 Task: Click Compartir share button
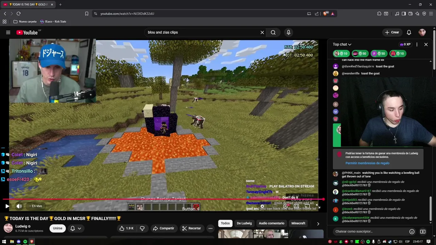163,228
